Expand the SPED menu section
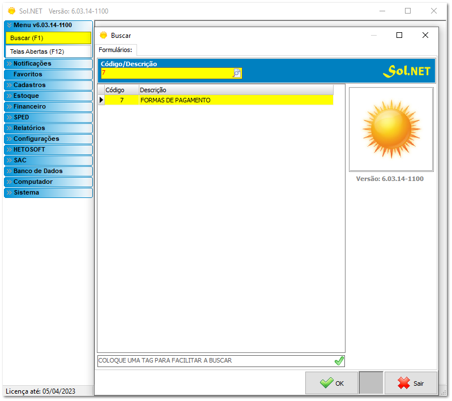This screenshot has width=452, height=401. (x=49, y=117)
